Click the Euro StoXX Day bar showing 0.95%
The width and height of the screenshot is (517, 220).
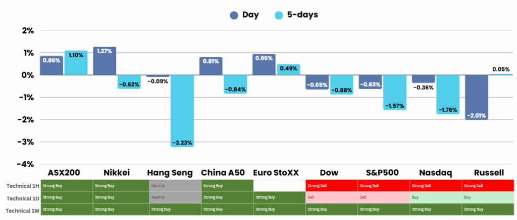coord(264,64)
